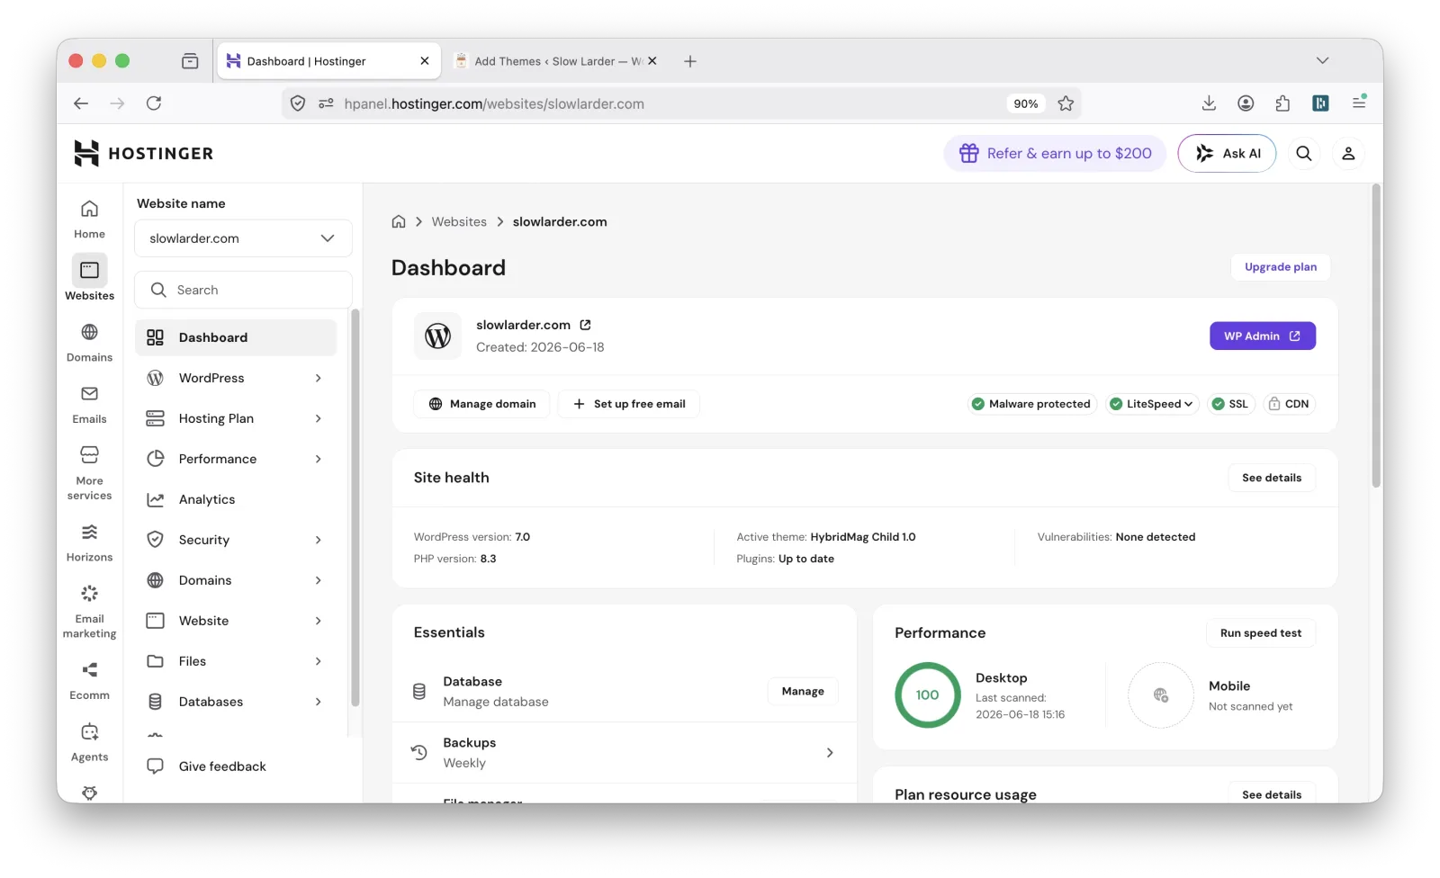The image size is (1440, 878).
Task: Open browser downloads icon
Action: click(1209, 103)
